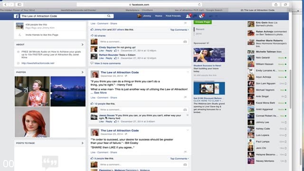Screen dimensions: 304x171
Task: Open red-haired woman photo thumbnail
Action: pyautogui.click(x=32, y=122)
